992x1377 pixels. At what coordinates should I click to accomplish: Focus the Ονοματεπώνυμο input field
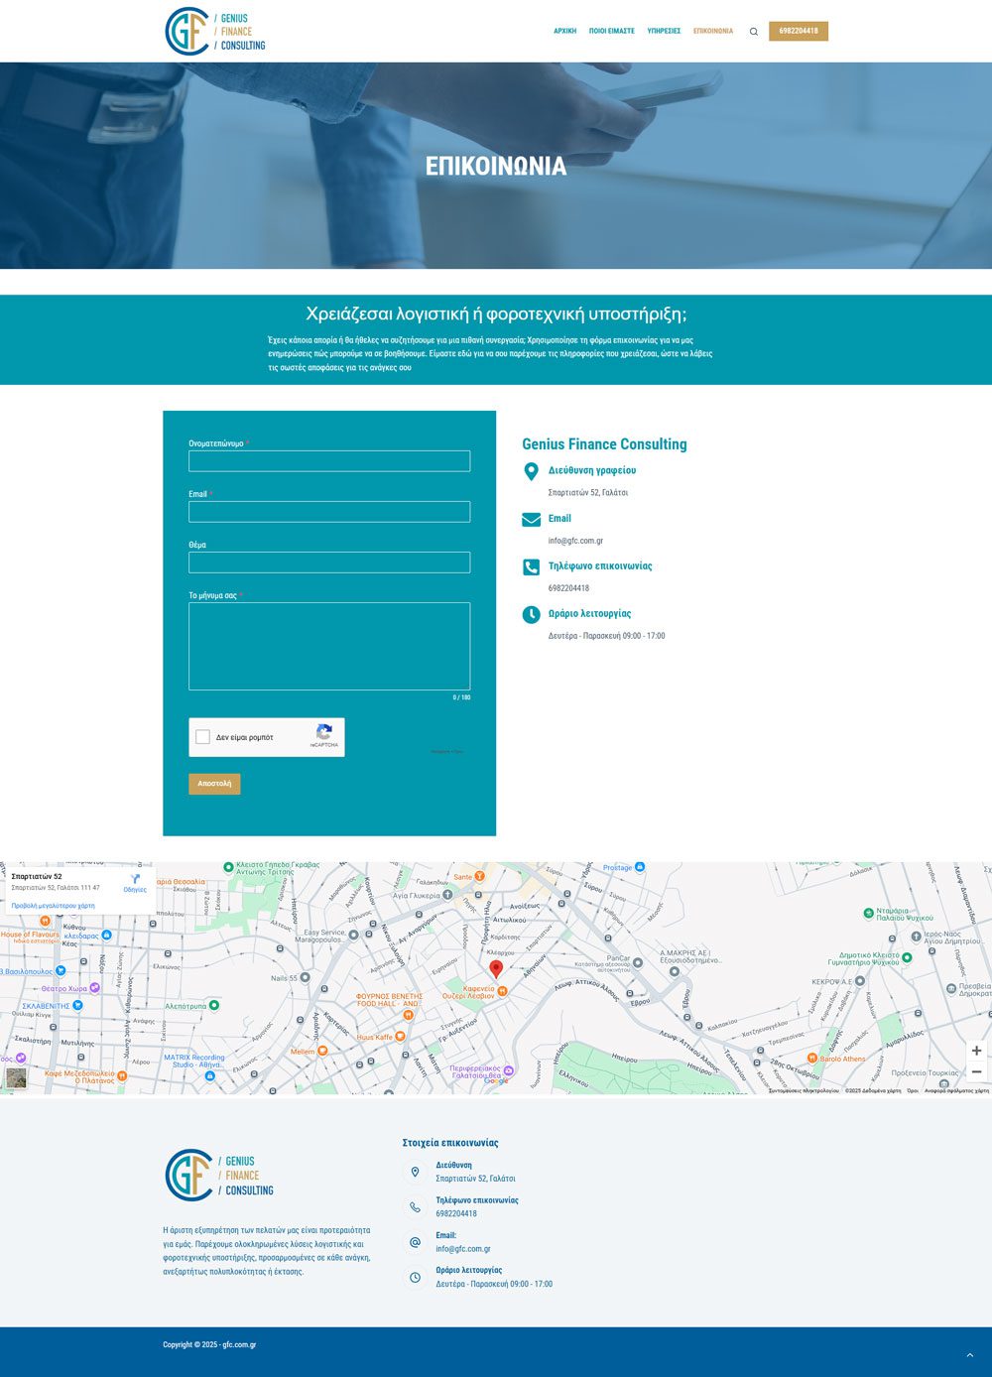coord(329,461)
